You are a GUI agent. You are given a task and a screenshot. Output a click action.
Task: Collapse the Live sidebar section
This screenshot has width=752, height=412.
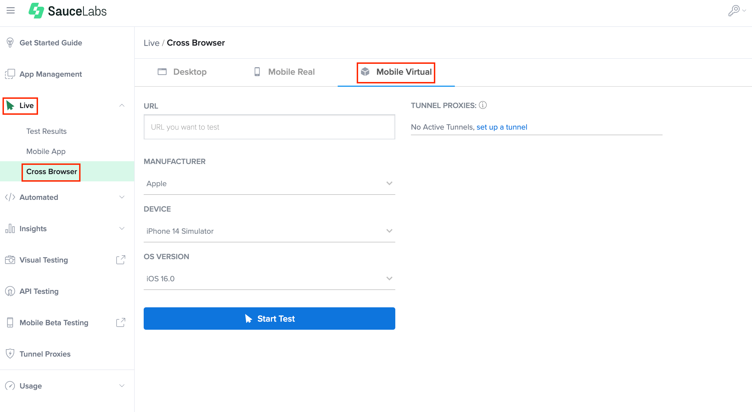[122, 106]
